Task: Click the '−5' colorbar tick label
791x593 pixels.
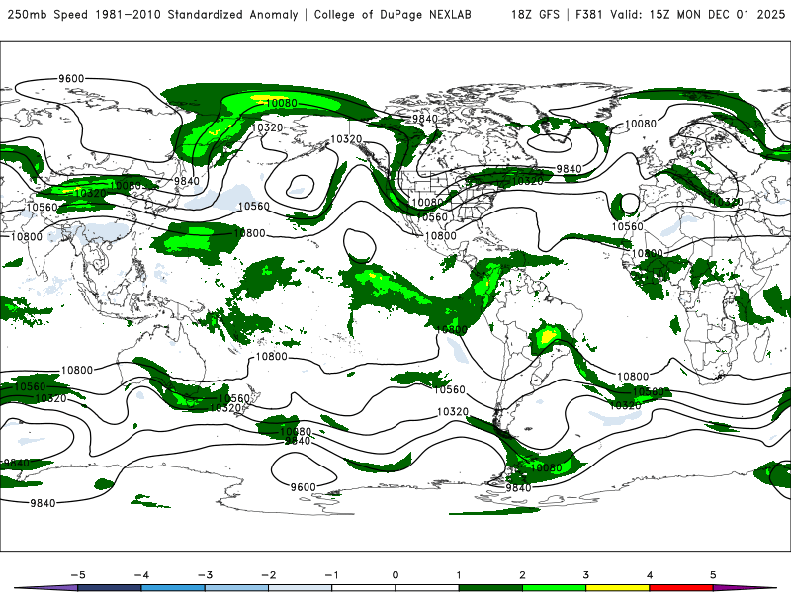Action: 78,575
